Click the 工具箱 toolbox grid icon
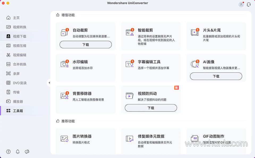The image size is (255, 158). (8, 111)
